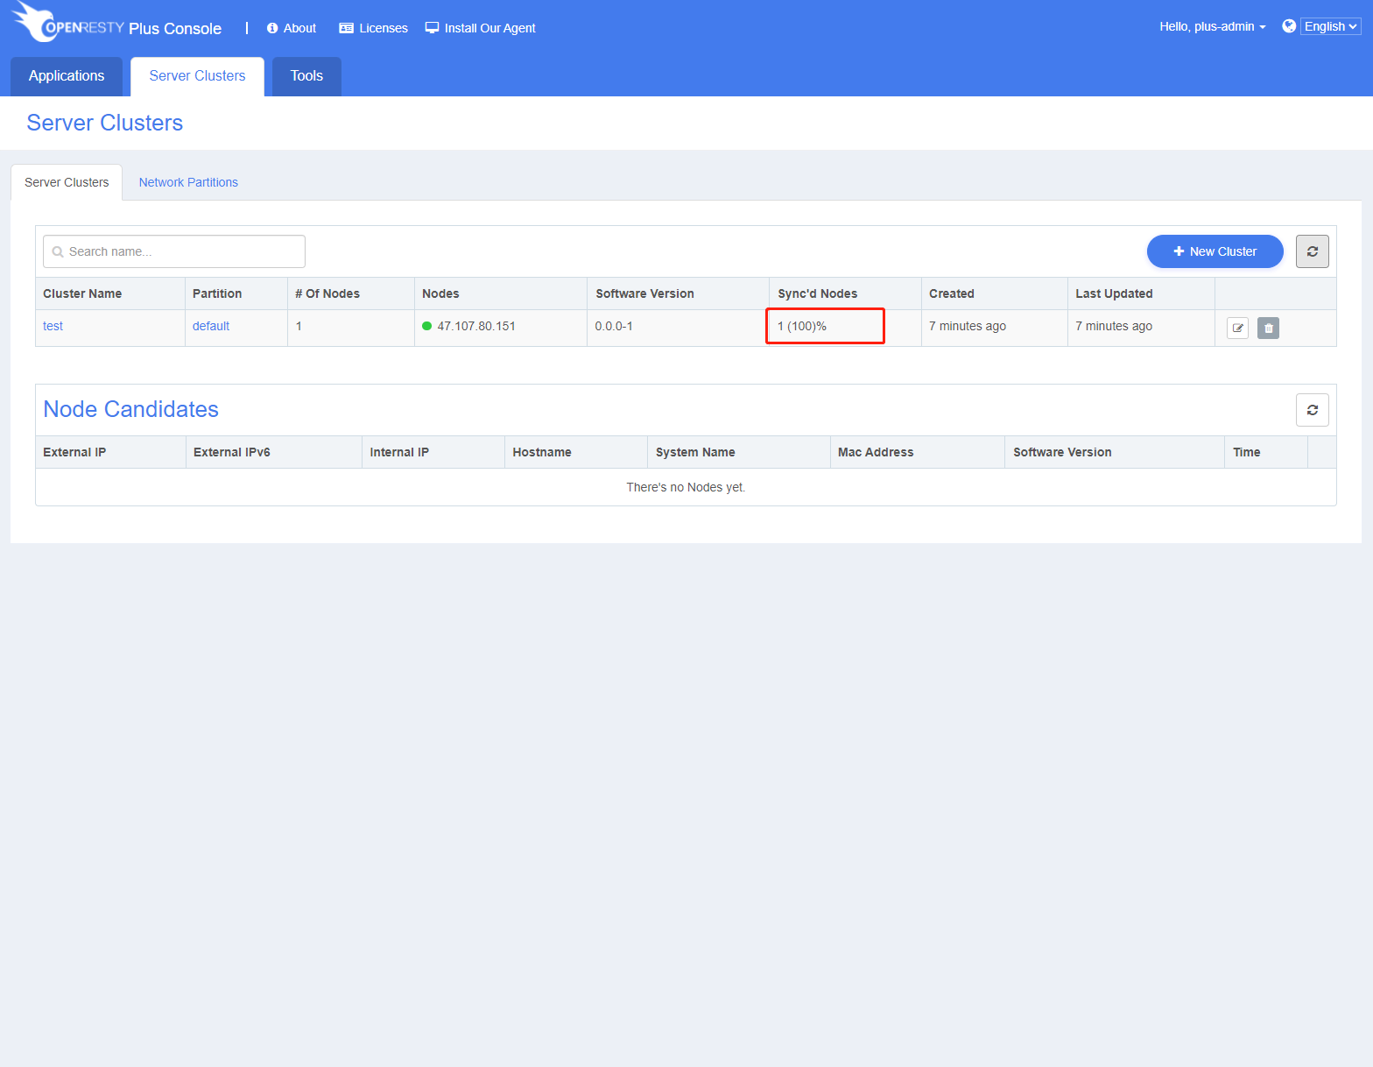Open the About page

point(292,28)
